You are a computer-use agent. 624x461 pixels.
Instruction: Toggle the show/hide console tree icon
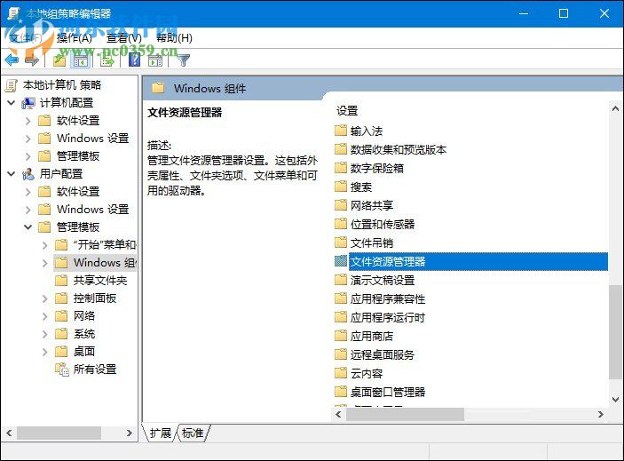click(x=80, y=61)
